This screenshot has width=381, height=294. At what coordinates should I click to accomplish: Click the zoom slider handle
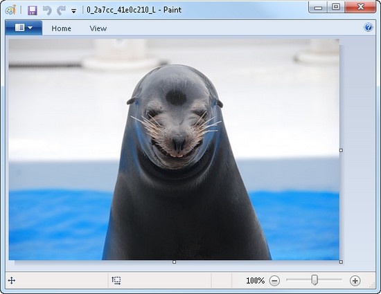click(x=314, y=280)
